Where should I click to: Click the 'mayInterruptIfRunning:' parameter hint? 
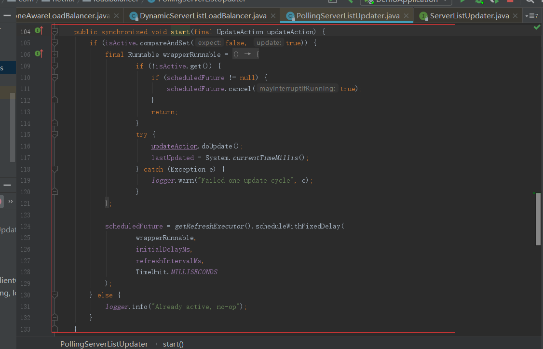click(297, 88)
